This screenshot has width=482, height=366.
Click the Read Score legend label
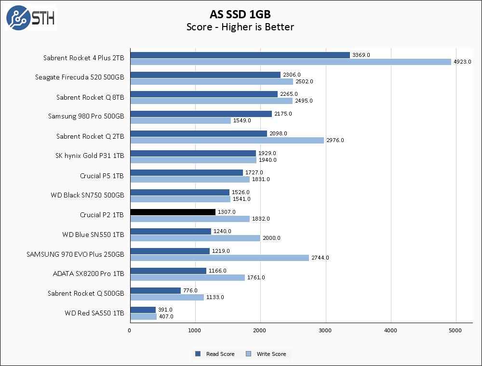(220, 354)
